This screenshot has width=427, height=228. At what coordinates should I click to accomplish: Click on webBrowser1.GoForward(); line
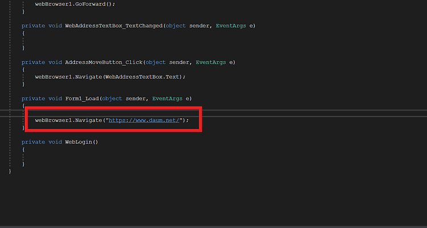point(75,4)
